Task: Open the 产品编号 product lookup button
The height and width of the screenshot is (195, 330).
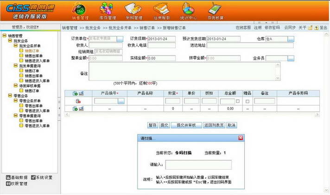Action: point(121,101)
